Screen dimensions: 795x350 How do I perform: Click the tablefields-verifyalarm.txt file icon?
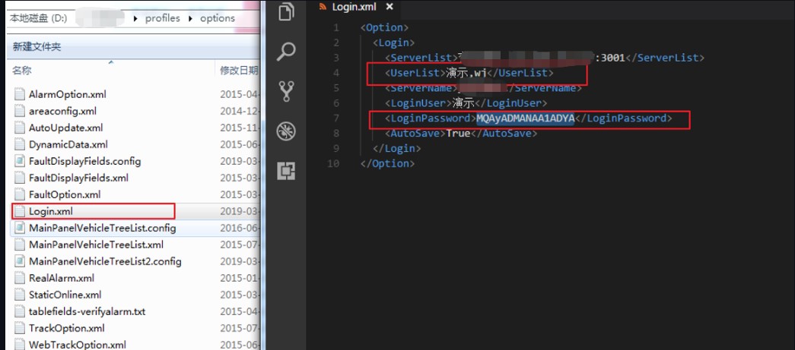coord(20,311)
